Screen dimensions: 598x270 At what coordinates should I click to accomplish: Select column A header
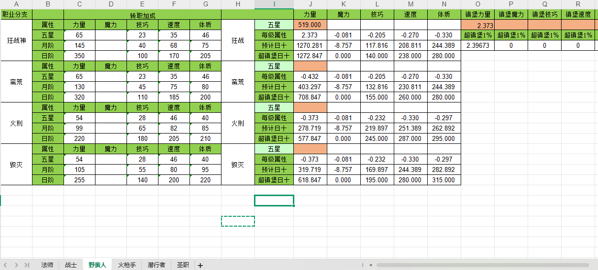pyautogui.click(x=16, y=4)
